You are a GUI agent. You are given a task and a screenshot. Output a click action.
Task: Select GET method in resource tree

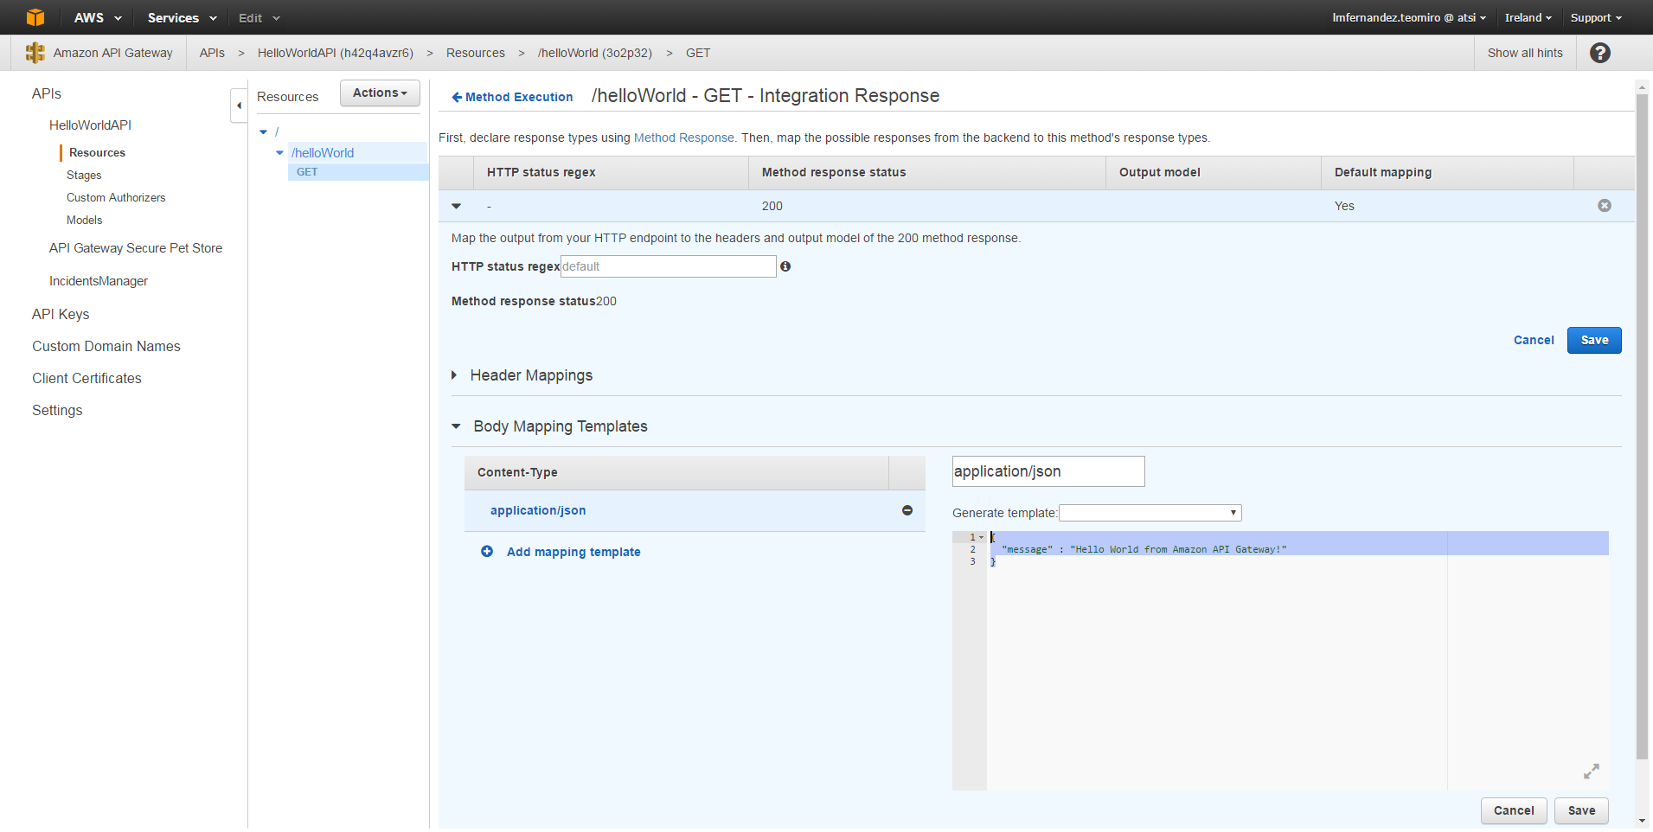coord(357,172)
